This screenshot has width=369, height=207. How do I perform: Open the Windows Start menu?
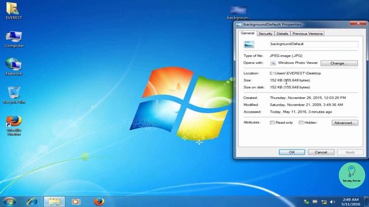coord(10,202)
